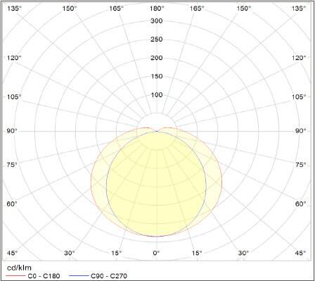
Task: Click the left 105° angle label
Action: (14, 96)
